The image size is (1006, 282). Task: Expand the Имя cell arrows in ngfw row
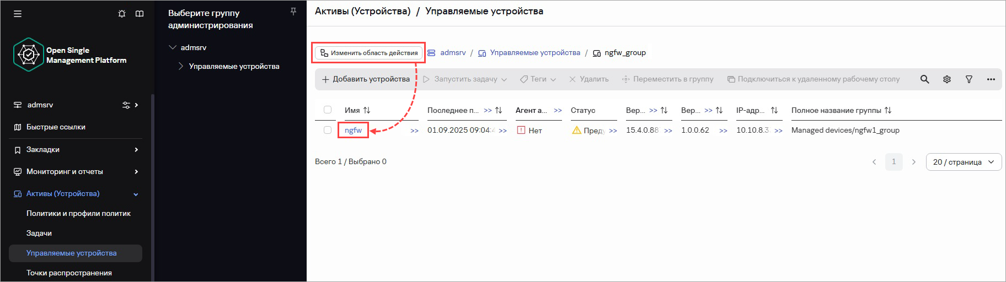coord(415,131)
